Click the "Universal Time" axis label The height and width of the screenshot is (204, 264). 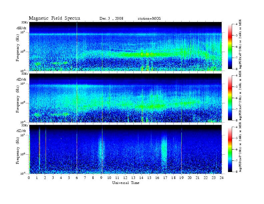[126, 183]
